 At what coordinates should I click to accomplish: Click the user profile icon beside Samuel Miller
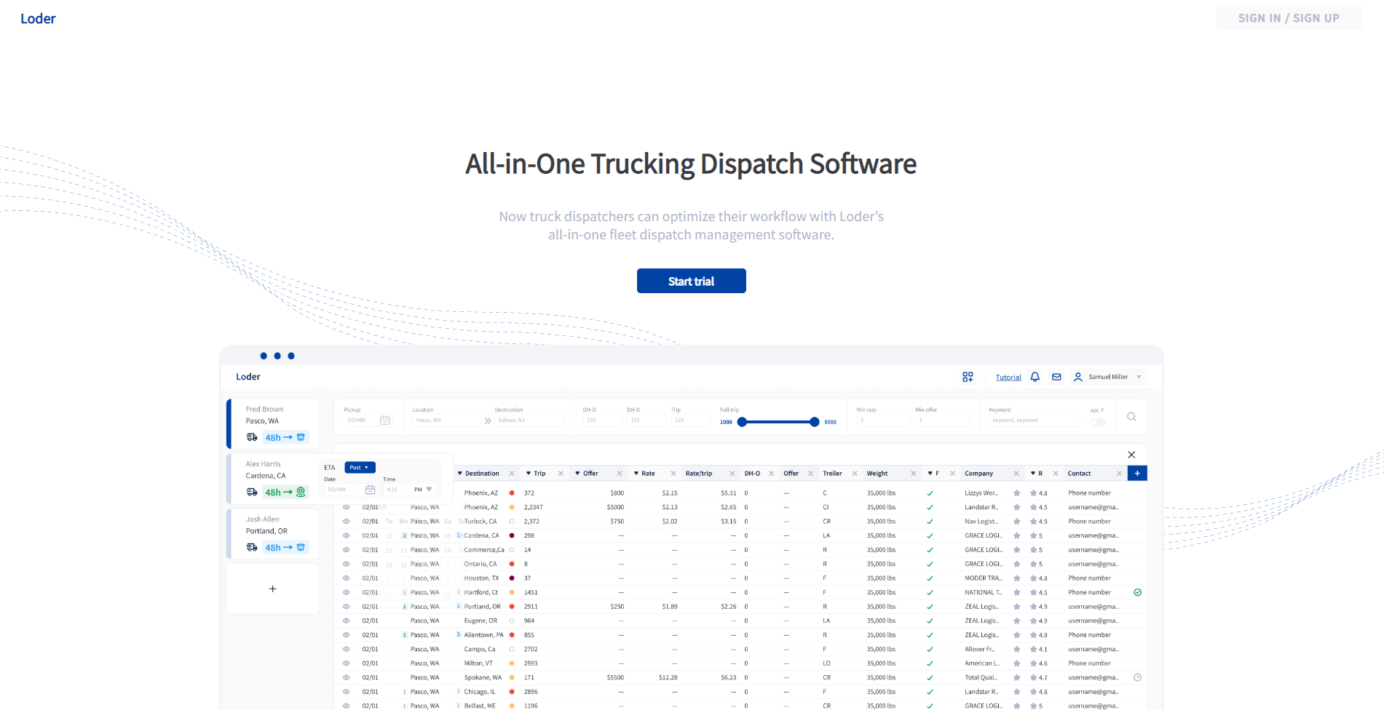[1078, 377]
